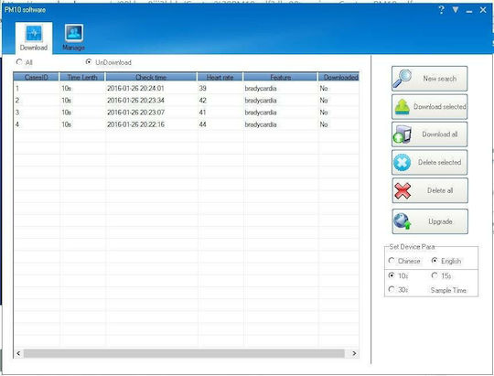Close the PM10 software window
494x376 pixels.
(x=483, y=10)
